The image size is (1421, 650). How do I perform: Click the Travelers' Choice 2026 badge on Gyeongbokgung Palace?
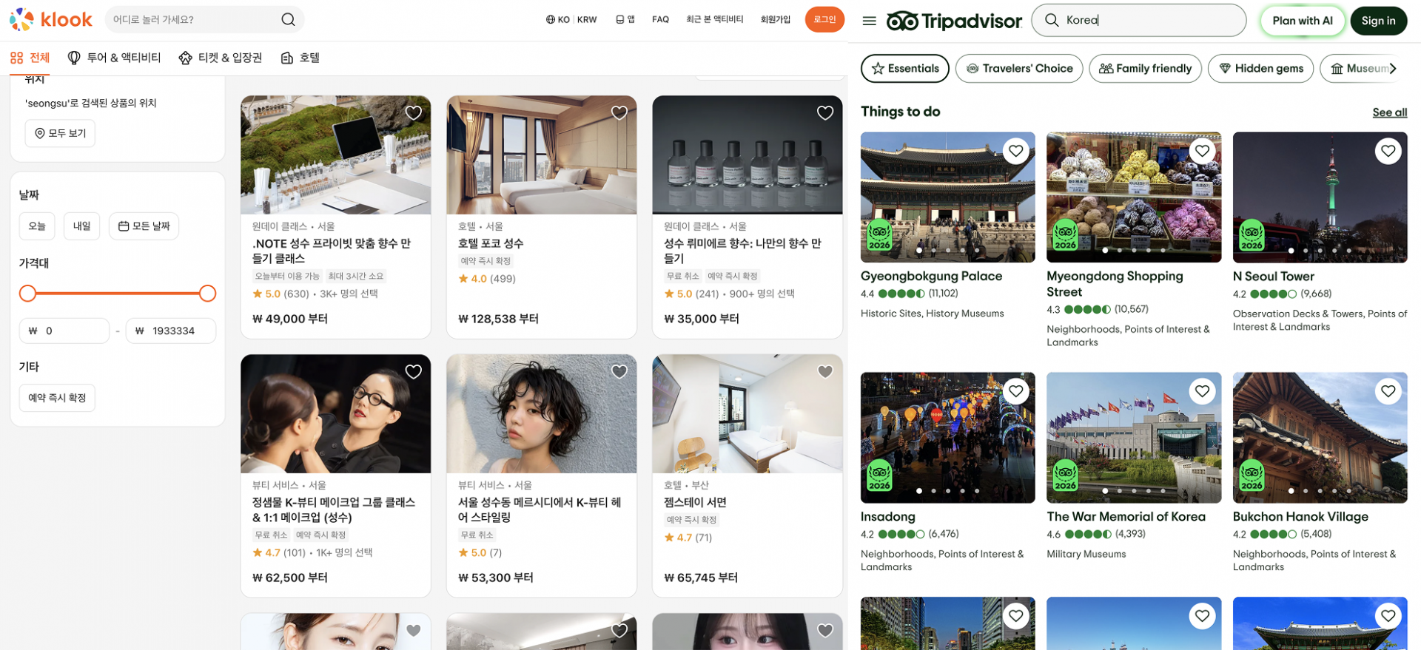[879, 235]
